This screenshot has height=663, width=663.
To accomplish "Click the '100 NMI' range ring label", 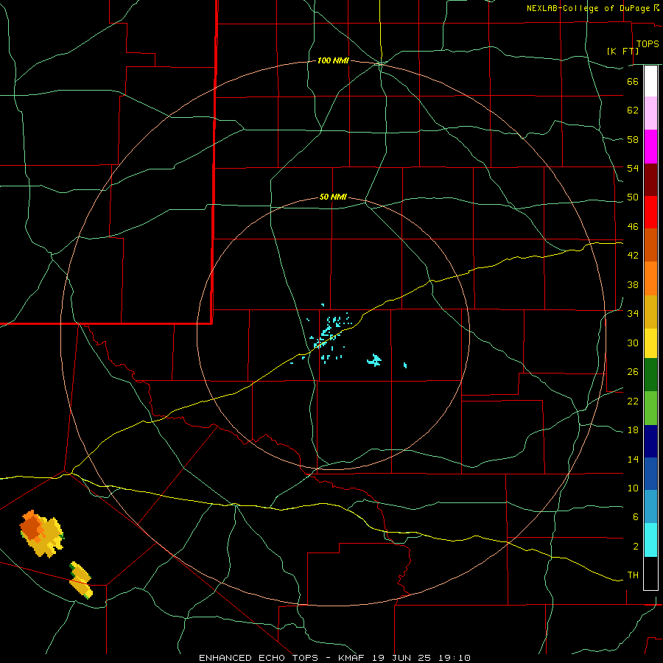I will pos(333,61).
